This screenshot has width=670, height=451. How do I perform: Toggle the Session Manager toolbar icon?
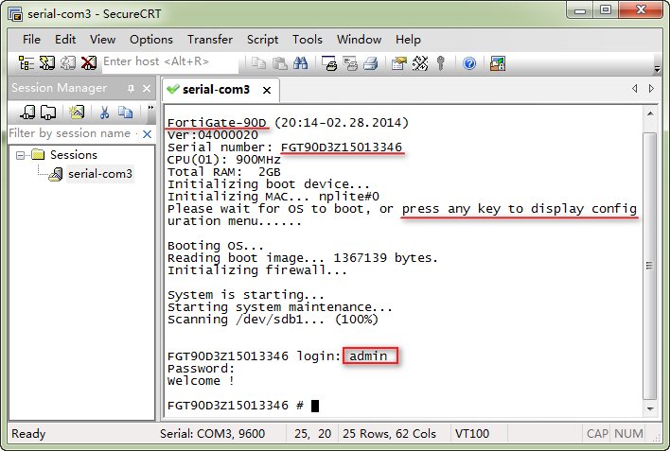[x=26, y=63]
